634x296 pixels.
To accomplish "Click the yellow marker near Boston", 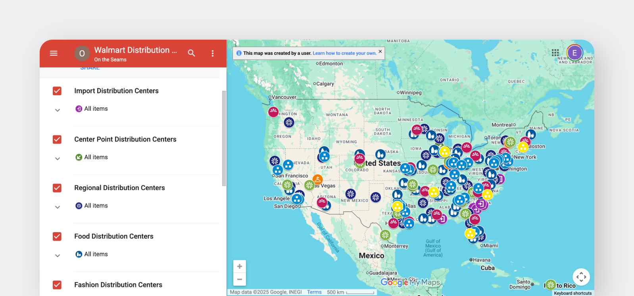I will (x=523, y=147).
